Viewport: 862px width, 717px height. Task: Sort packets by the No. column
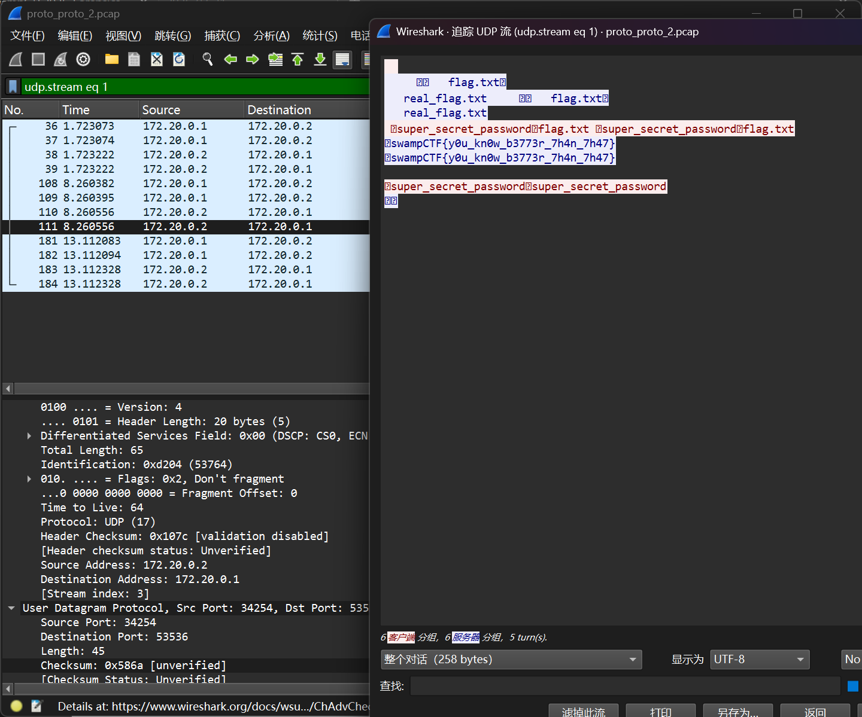[31, 110]
